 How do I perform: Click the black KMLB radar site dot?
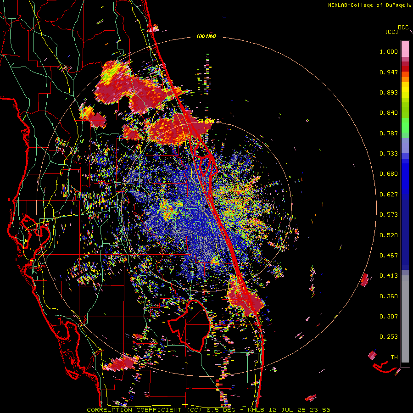pyautogui.click(x=206, y=207)
